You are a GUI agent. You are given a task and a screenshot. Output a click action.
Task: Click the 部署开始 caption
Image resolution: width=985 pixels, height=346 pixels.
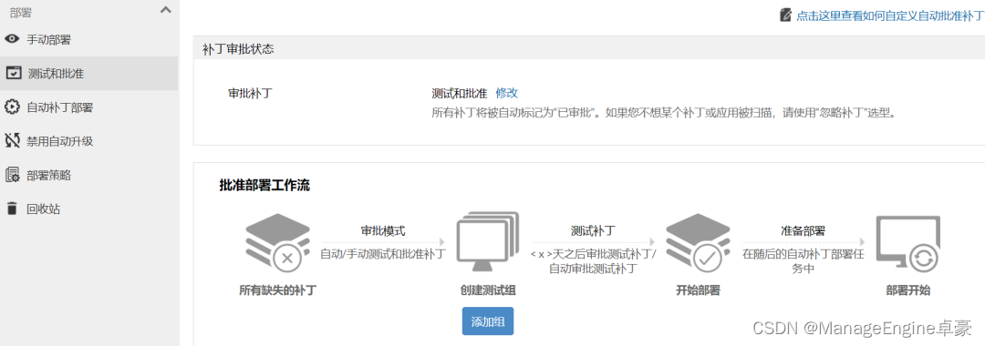908,290
